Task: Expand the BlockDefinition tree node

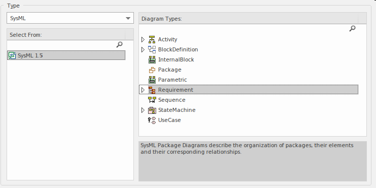Action: [x=143, y=49]
